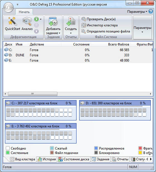This screenshot has height=172, width=156.
Task: Switch to the Вид кластера tab
Action: click(22, 159)
